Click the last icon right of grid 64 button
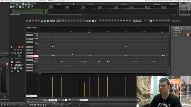The image size is (191, 107). click(x=179, y=21)
